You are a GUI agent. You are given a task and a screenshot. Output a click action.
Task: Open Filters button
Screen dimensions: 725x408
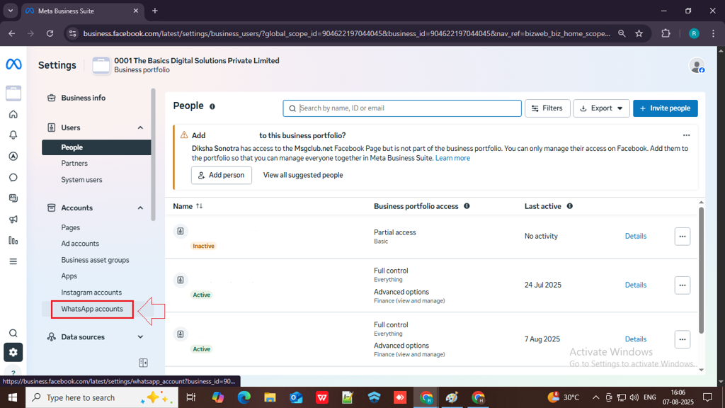tap(547, 108)
